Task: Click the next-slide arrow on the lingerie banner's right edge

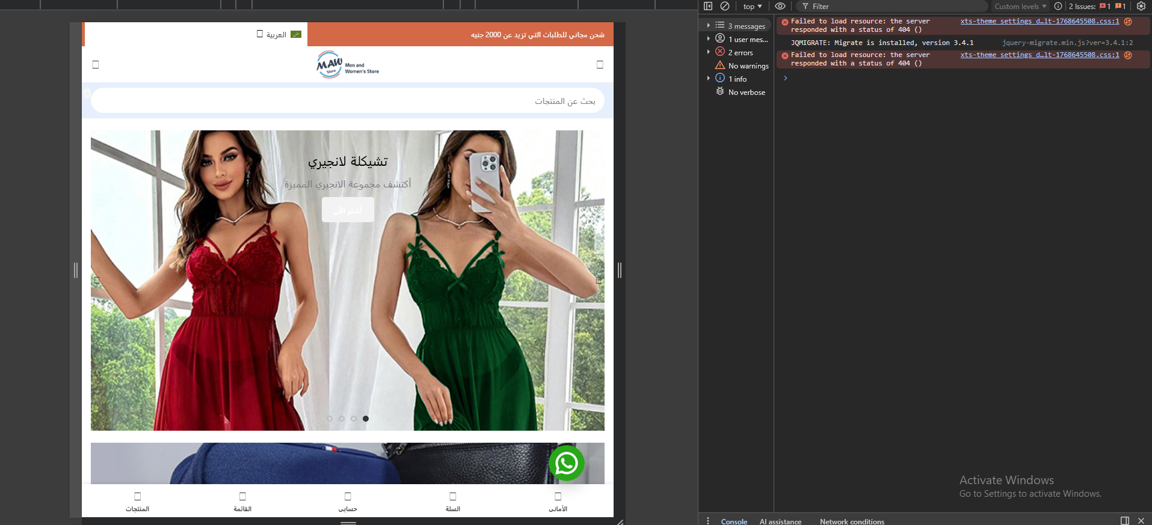Action: click(x=599, y=281)
